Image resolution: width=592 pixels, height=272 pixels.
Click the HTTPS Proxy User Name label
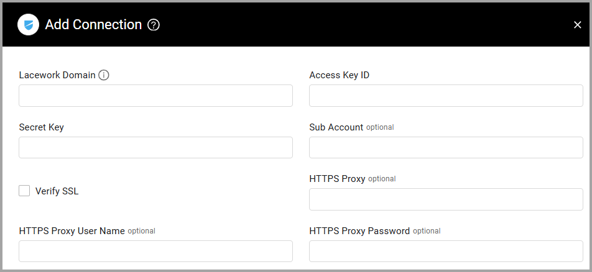pos(72,231)
